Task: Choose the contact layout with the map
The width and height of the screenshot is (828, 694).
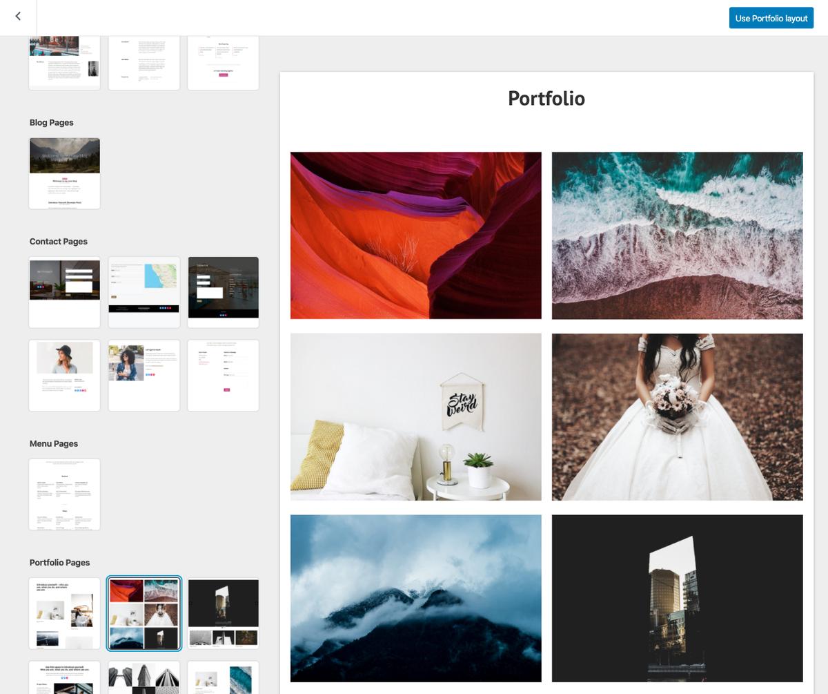Action: click(144, 292)
